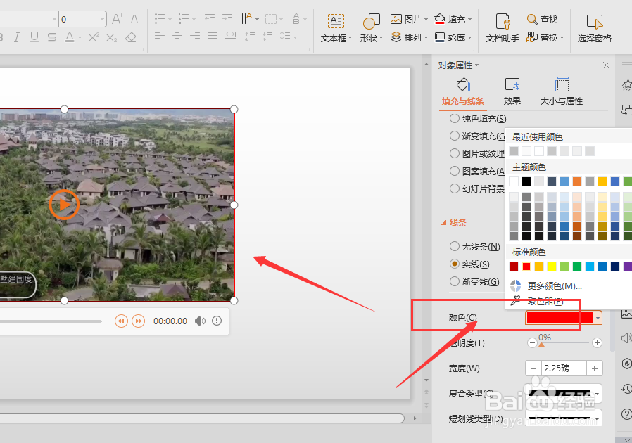Select the 渐变填充 gradient fill option
Image resolution: width=632 pixels, height=443 pixels.
point(454,136)
